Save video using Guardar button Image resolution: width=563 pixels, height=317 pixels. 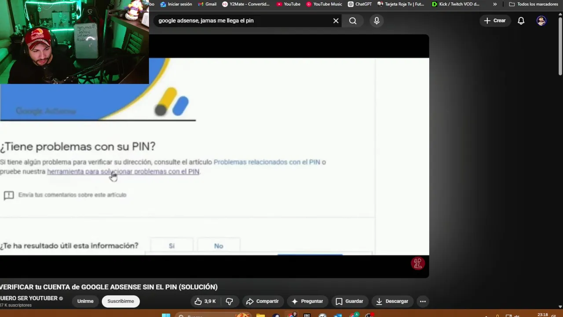[349, 301]
